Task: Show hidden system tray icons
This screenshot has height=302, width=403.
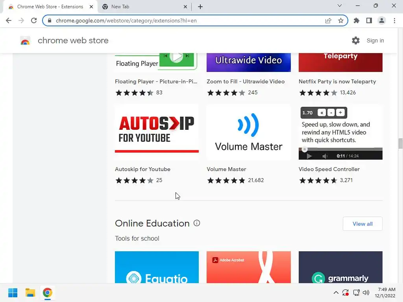Action: click(336, 293)
